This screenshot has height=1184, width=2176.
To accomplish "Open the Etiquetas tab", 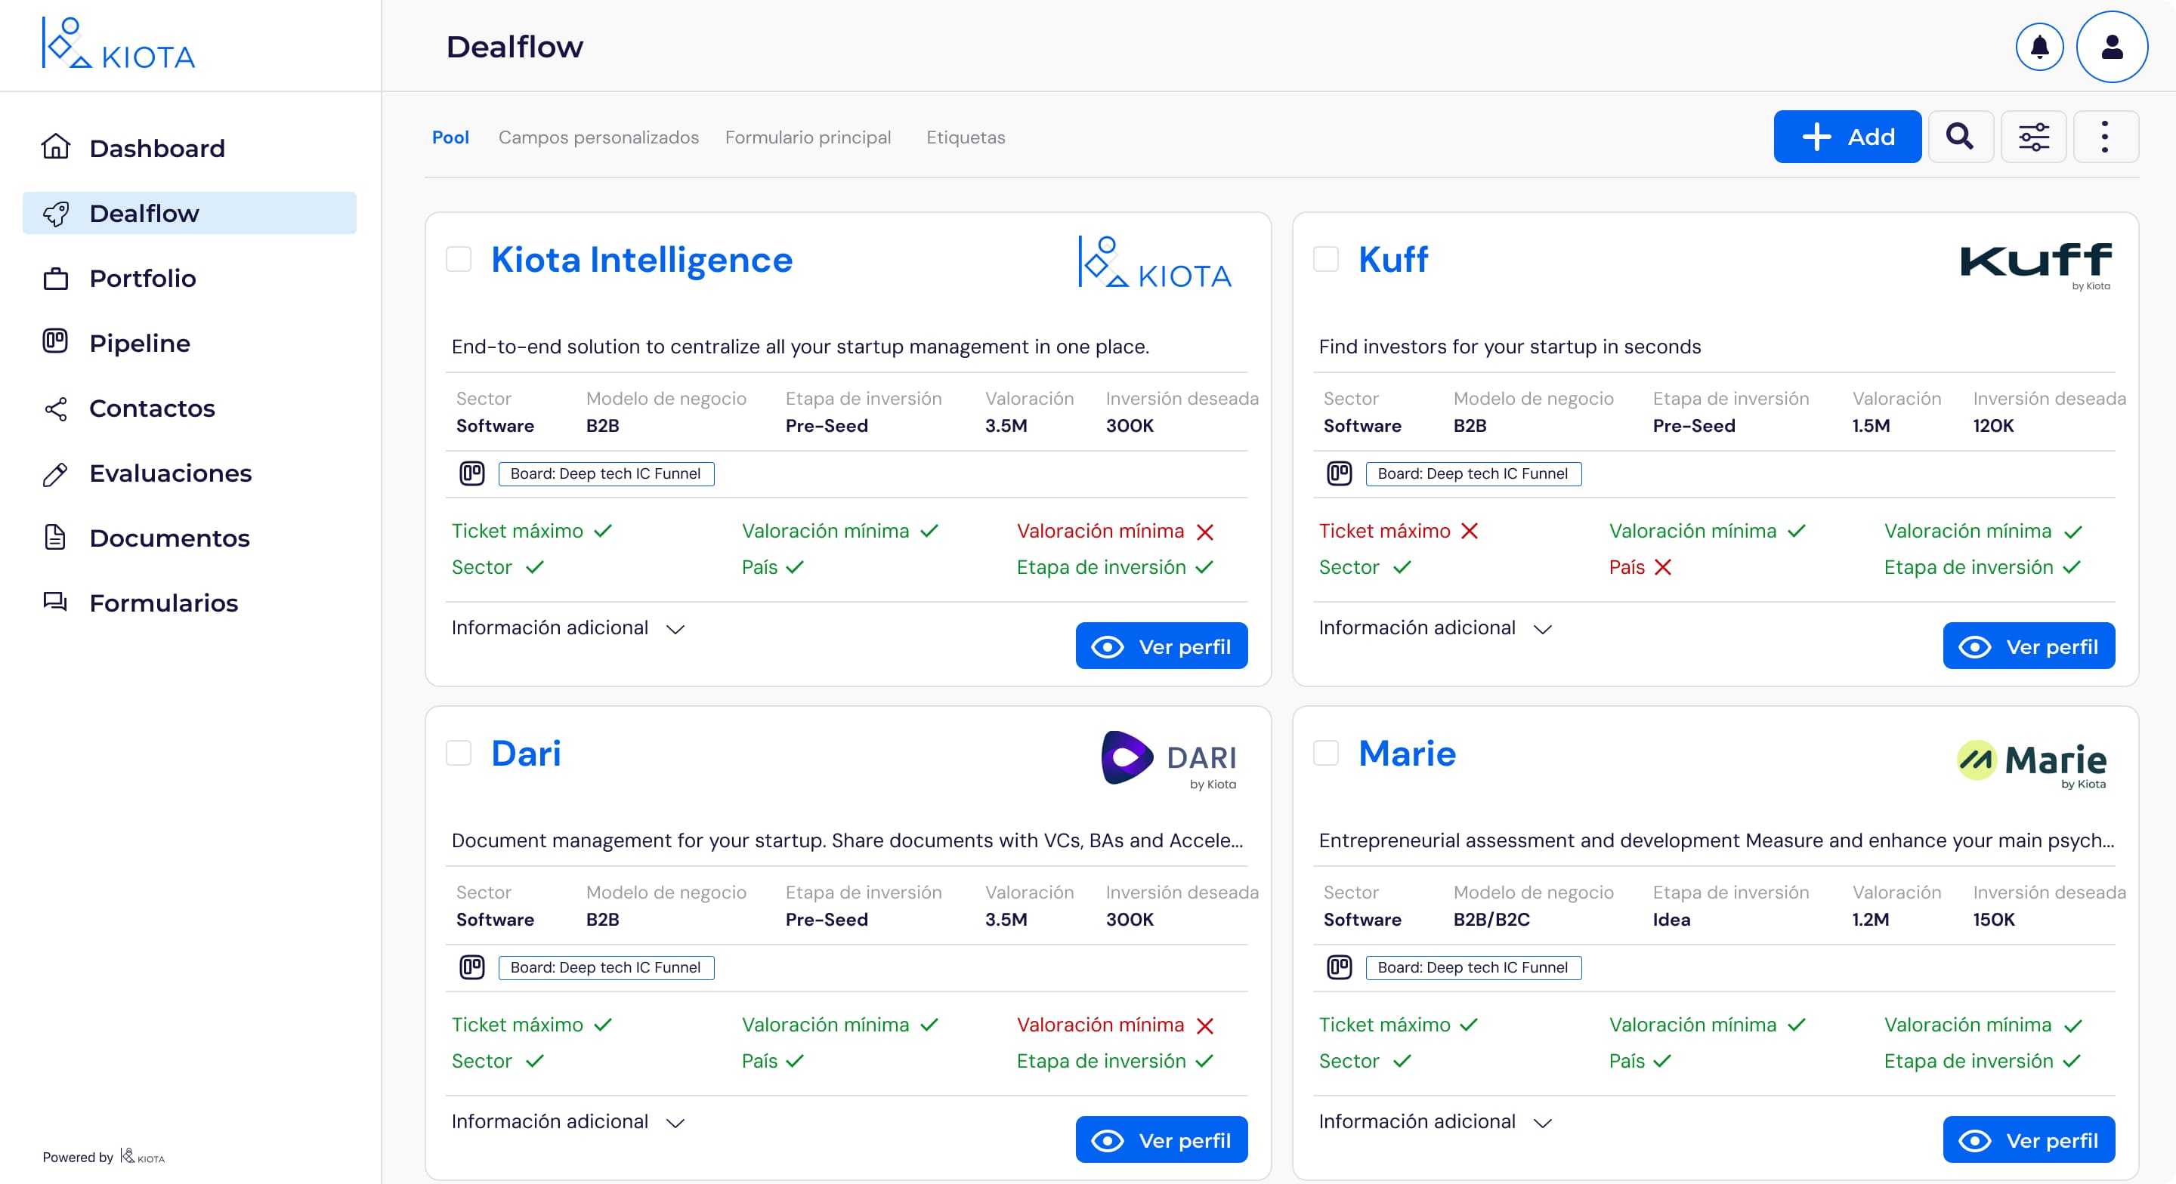I will pos(965,137).
